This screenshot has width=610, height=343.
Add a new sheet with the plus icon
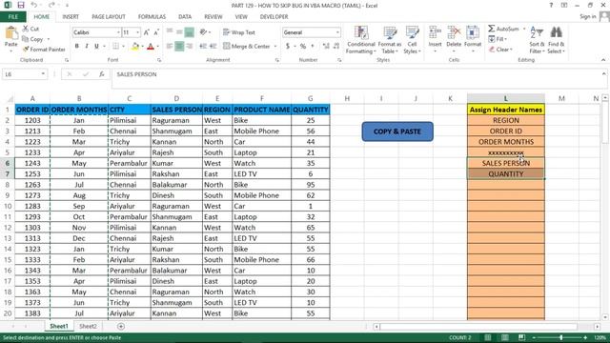tap(121, 327)
